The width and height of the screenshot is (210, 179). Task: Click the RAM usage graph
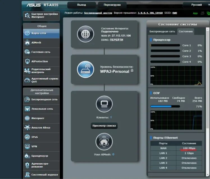176,120
